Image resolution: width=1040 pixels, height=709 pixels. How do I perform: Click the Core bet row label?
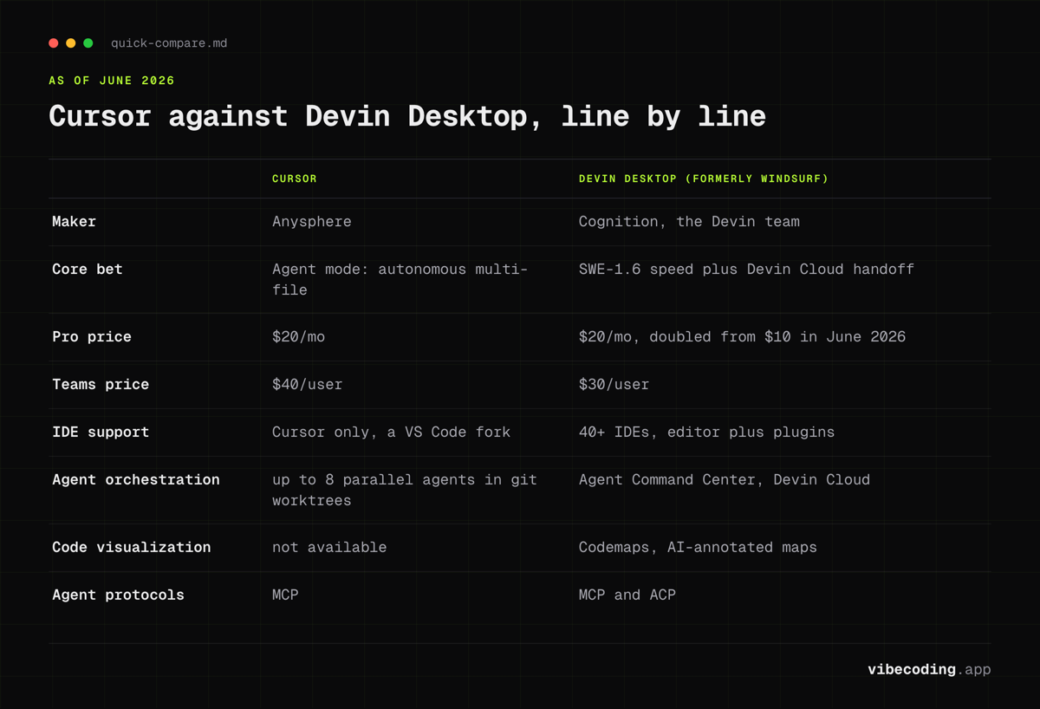pyautogui.click(x=88, y=270)
